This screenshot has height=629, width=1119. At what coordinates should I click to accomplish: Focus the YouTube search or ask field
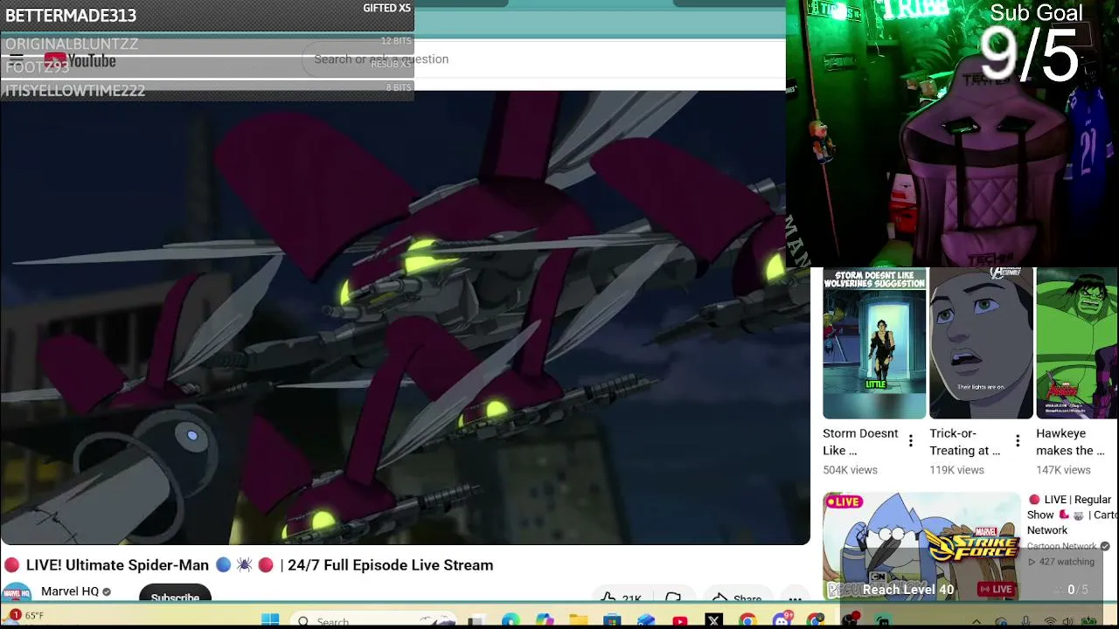[542, 59]
